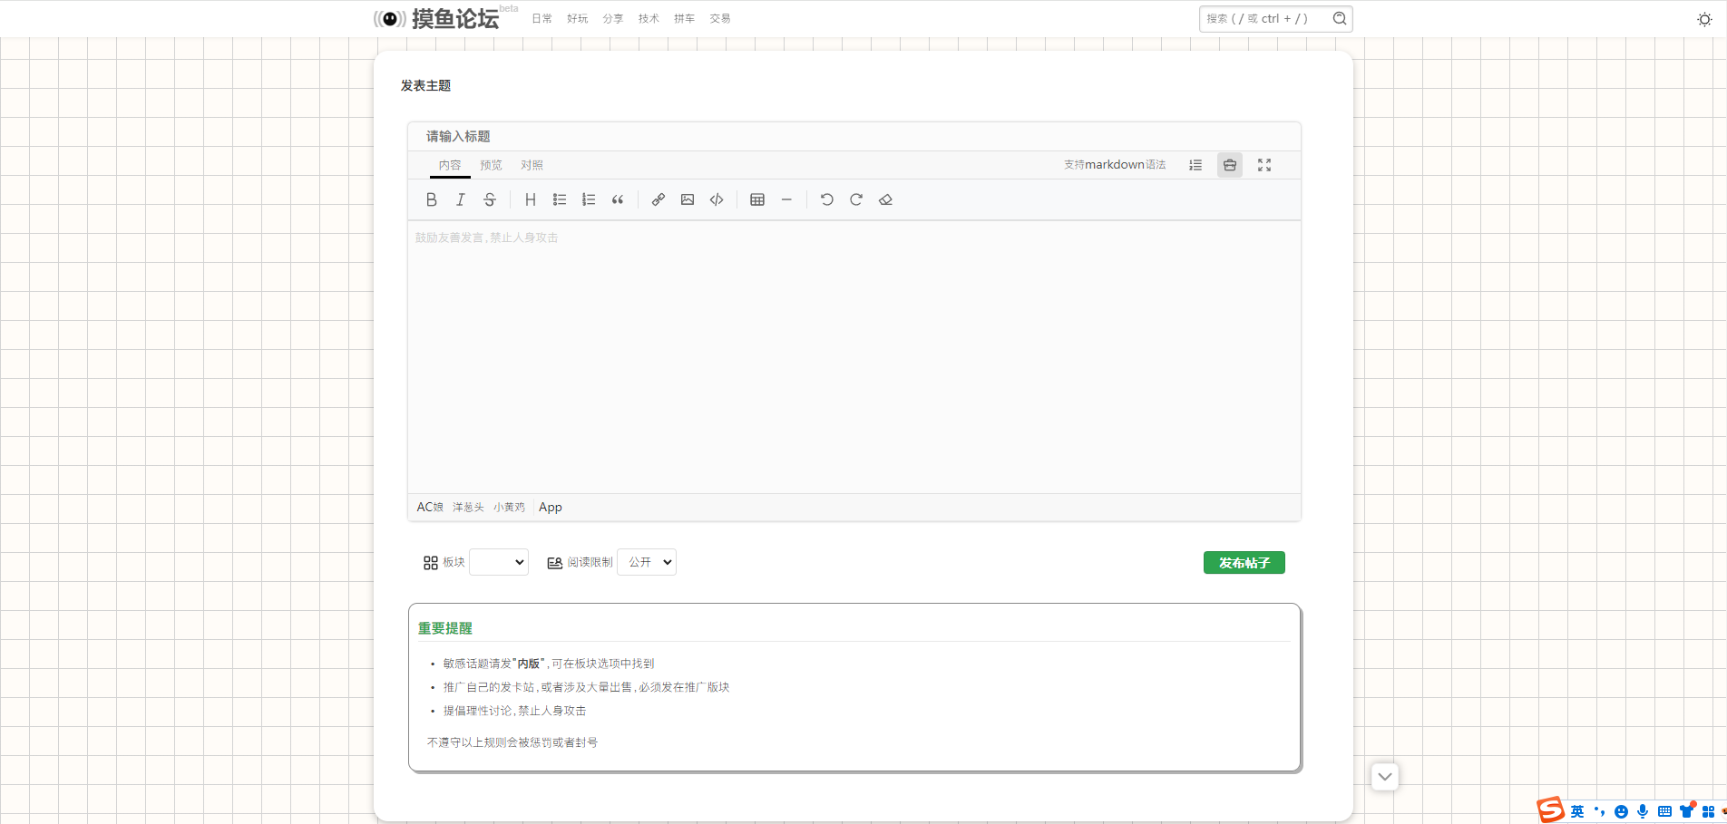This screenshot has height=824, width=1727.
Task: Insert a hyperlink via link icon
Action: pyautogui.click(x=659, y=199)
